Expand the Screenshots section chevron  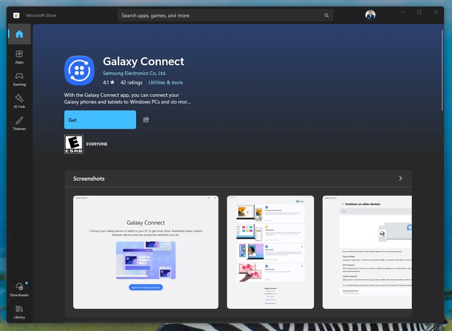point(401,178)
